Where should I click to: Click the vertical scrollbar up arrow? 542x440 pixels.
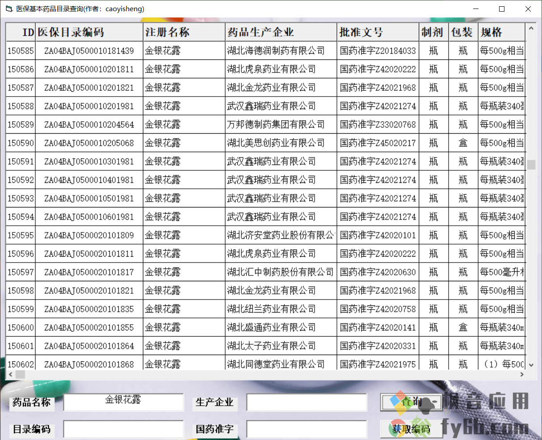coord(531,29)
